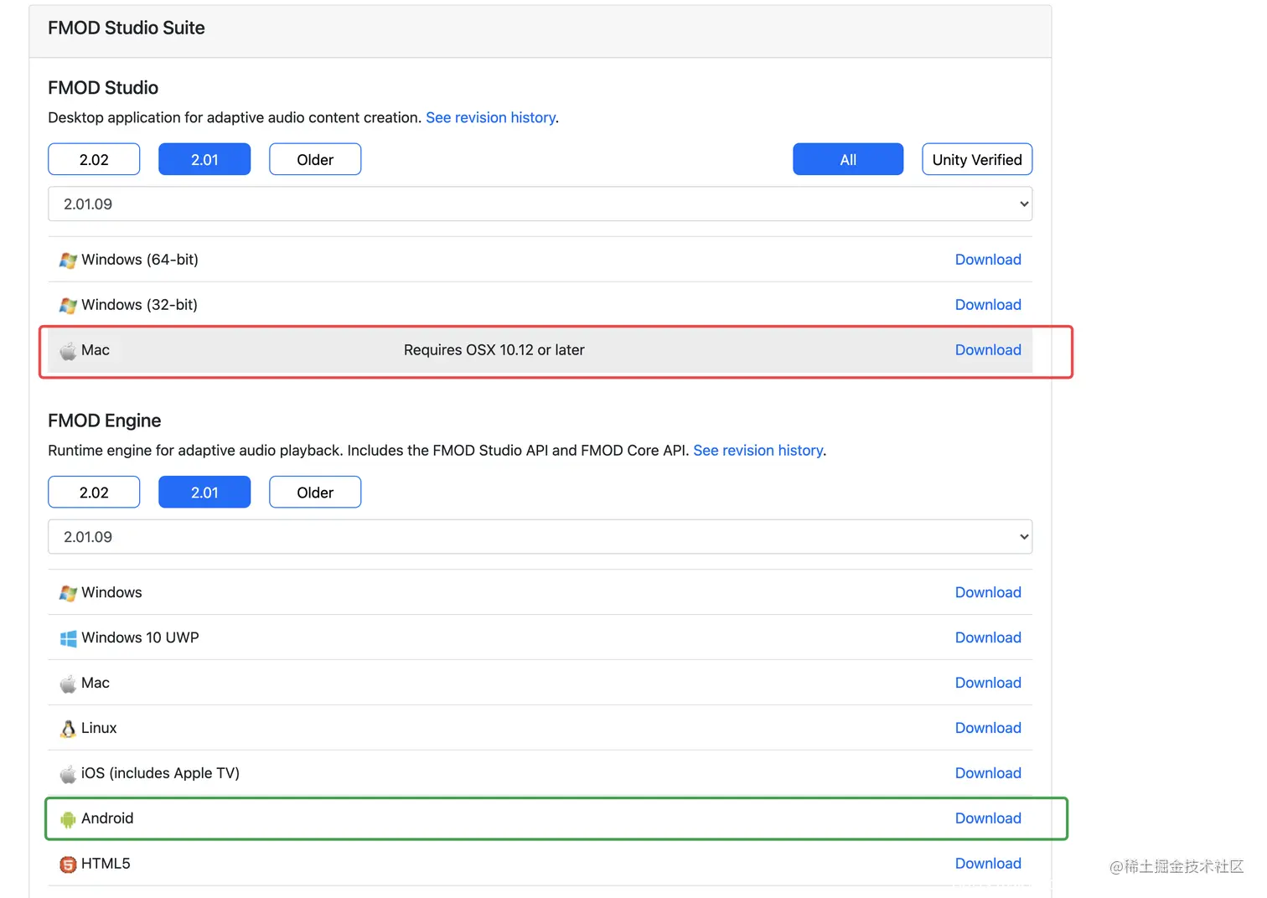1267x898 pixels.
Task: Click HTML5 shield icon
Action: [68, 864]
